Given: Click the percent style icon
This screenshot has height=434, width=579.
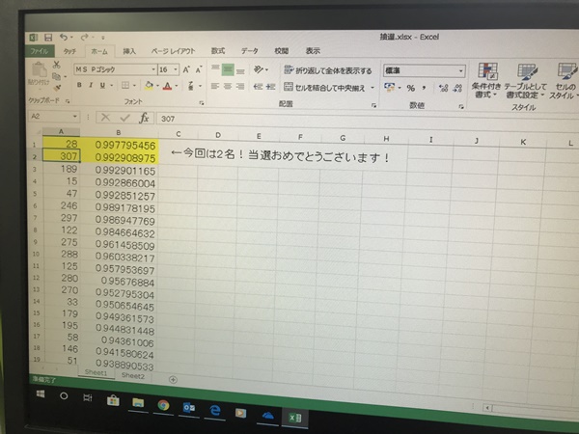Looking at the screenshot, I should point(410,87).
